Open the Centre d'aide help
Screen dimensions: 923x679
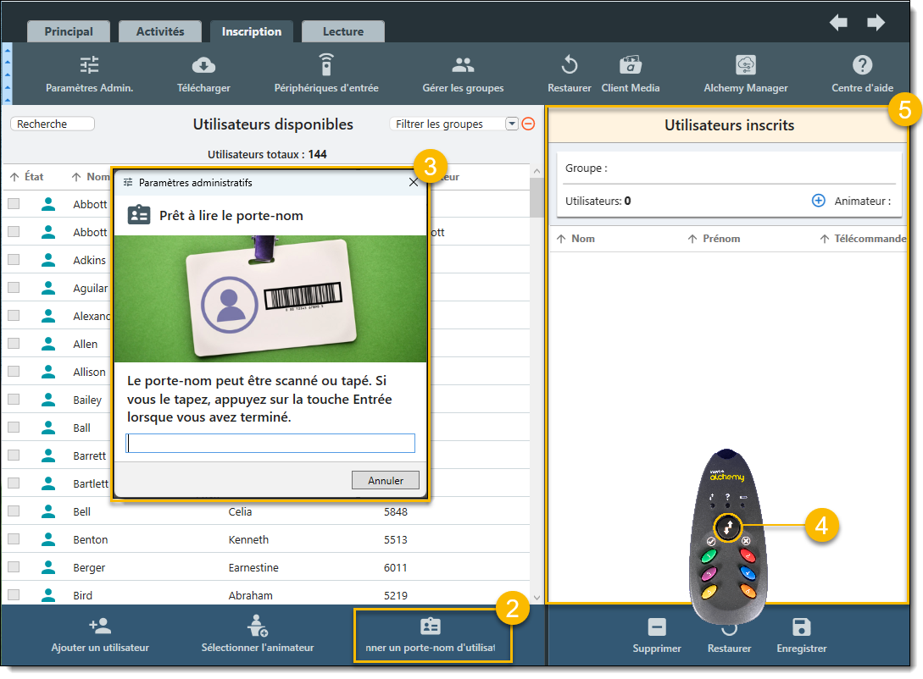[x=862, y=74]
